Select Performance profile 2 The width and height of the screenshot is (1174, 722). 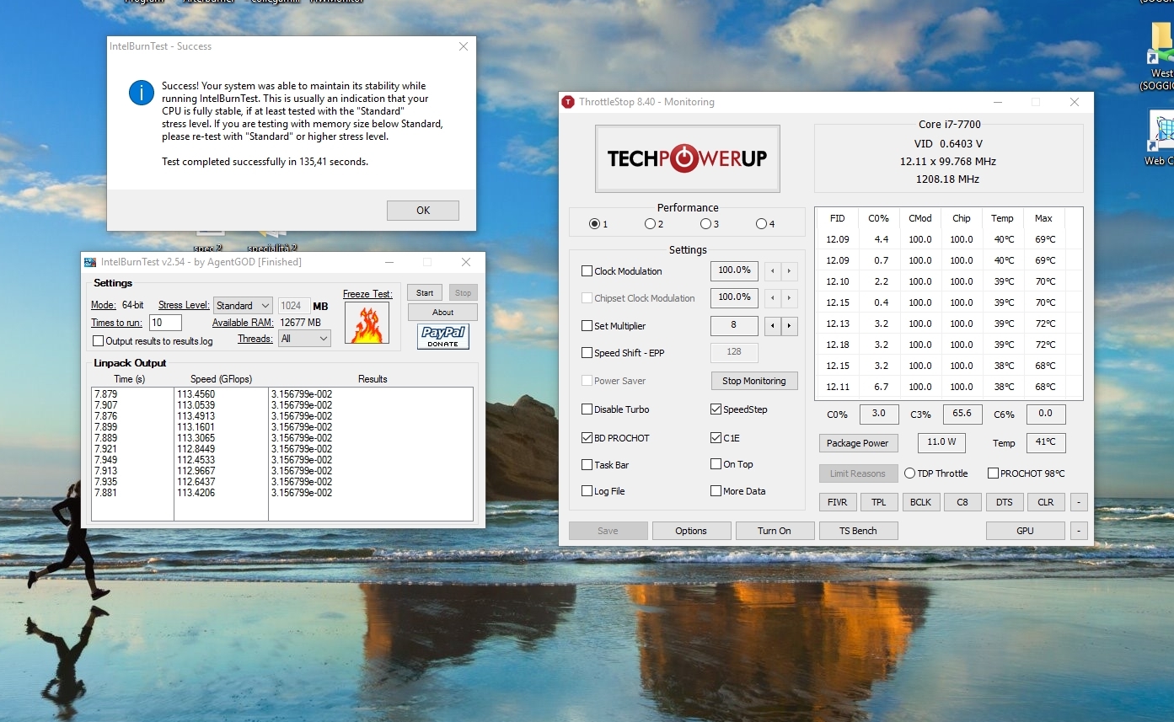650,224
